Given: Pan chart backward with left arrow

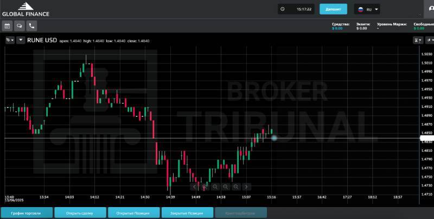Looking at the screenshot, I should point(194,187).
